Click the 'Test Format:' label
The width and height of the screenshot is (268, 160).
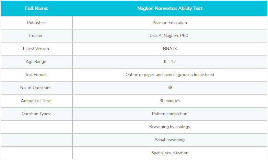tap(36, 75)
